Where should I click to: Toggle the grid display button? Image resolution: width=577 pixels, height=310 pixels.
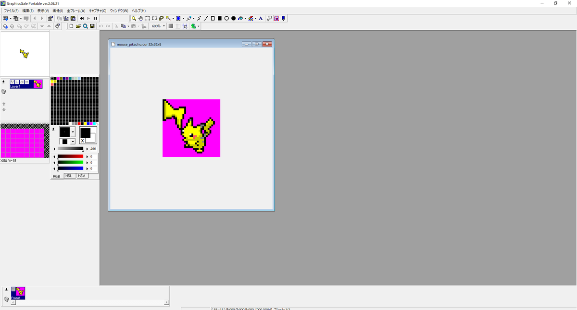pyautogui.click(x=171, y=26)
